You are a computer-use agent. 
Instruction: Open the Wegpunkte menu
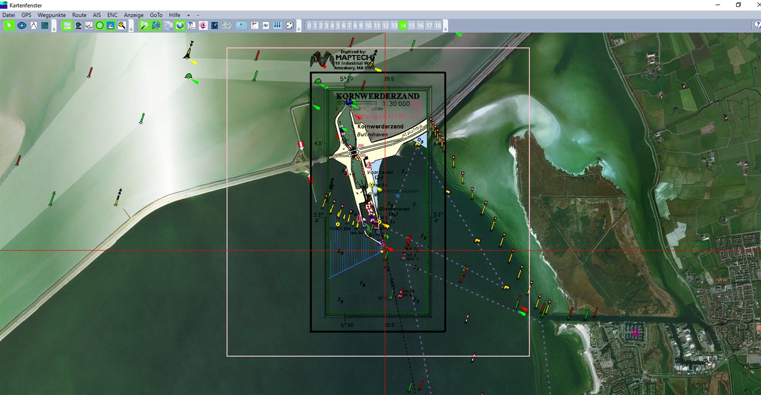pyautogui.click(x=51, y=15)
